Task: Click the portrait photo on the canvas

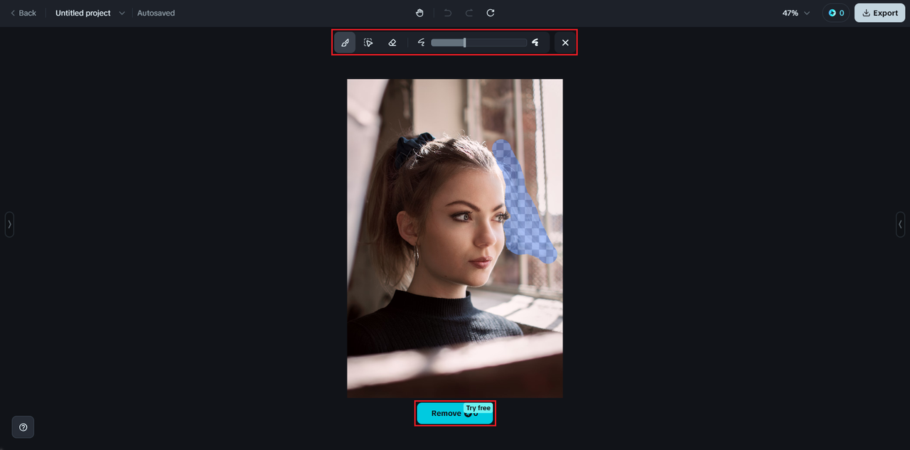Action: point(455,238)
